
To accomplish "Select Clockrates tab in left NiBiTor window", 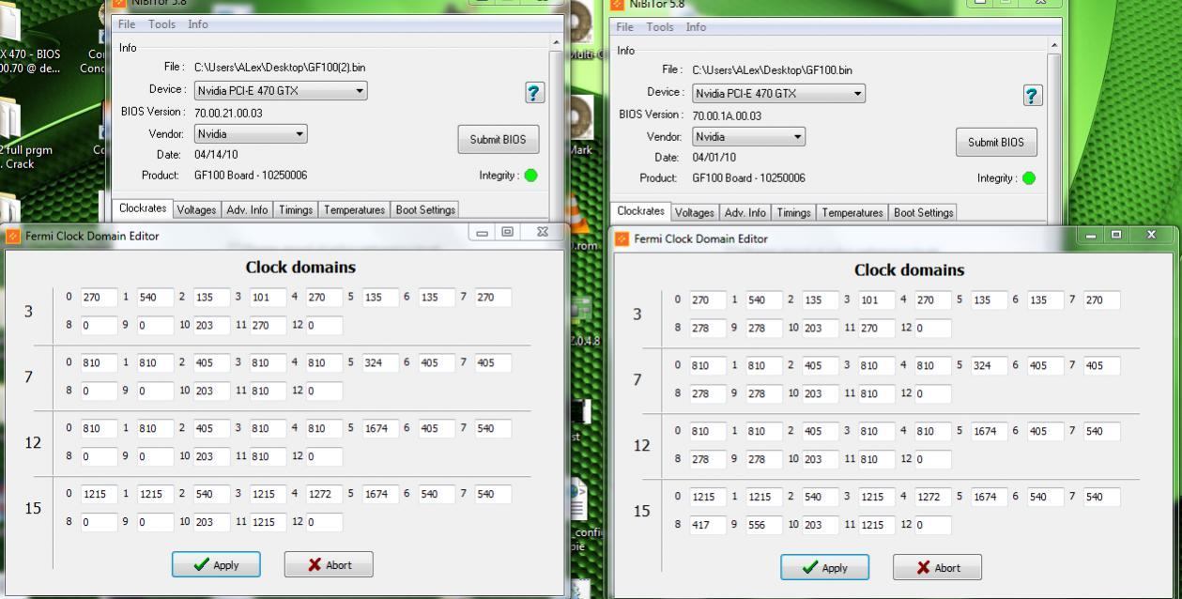I will click(143, 208).
